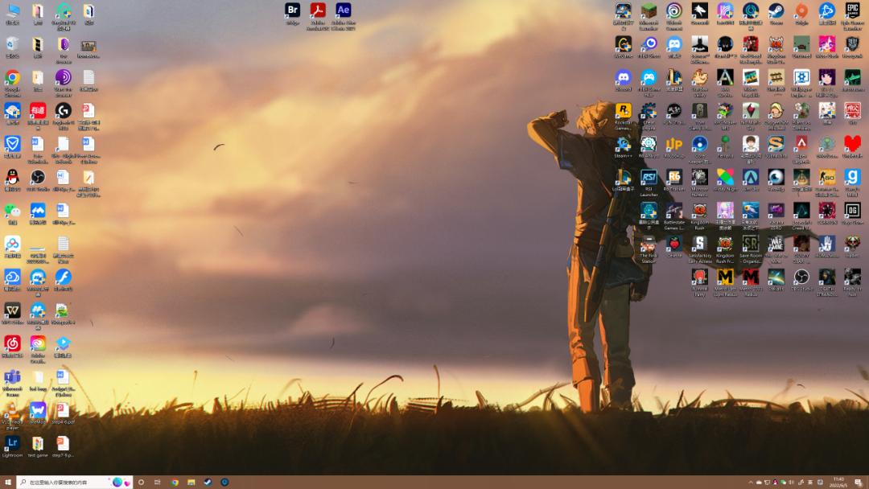
Task: Click the Google Chrome desktop shortcut
Action: 12,78
